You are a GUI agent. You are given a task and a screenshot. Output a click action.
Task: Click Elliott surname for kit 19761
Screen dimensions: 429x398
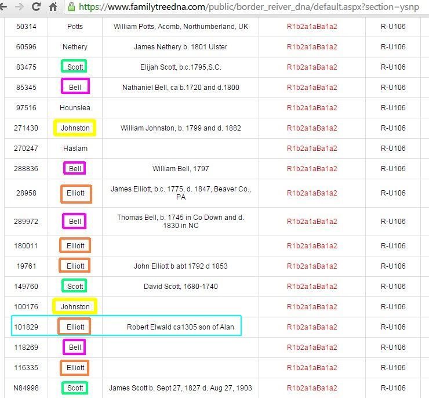pos(75,266)
